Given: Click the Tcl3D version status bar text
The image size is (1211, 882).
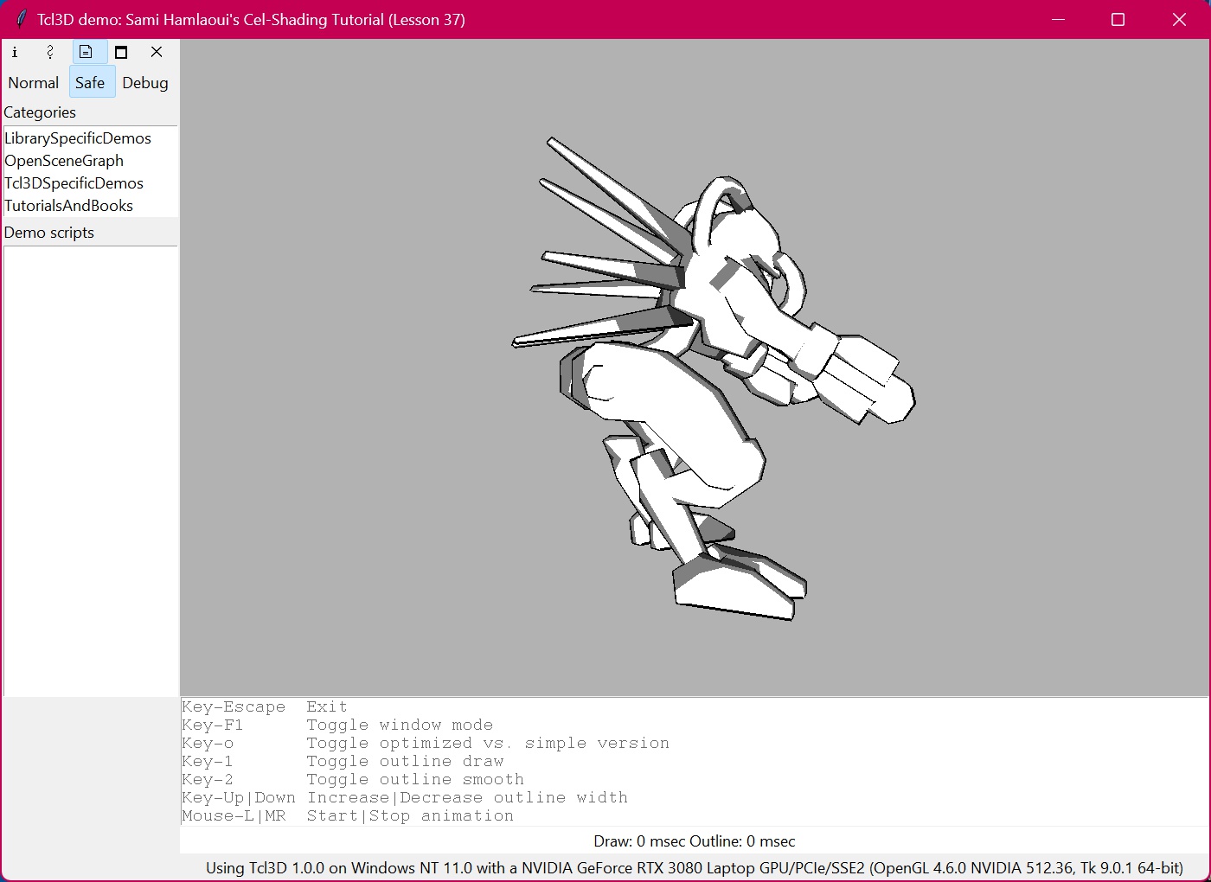Looking at the screenshot, I should click(x=695, y=868).
